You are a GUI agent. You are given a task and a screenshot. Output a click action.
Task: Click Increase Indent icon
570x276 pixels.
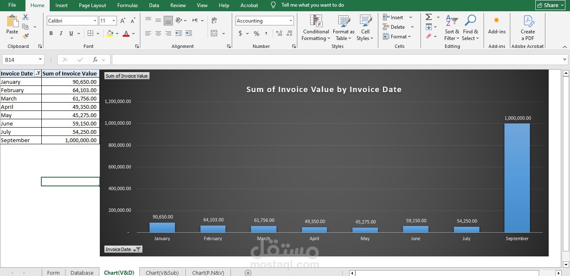tap(189, 33)
